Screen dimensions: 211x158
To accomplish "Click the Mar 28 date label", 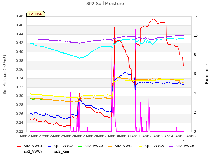I will pos(92,136).
